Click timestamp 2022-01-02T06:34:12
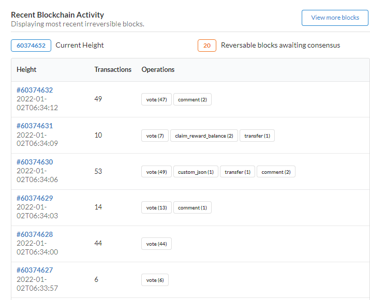This screenshot has width=370, height=300. tap(37, 103)
